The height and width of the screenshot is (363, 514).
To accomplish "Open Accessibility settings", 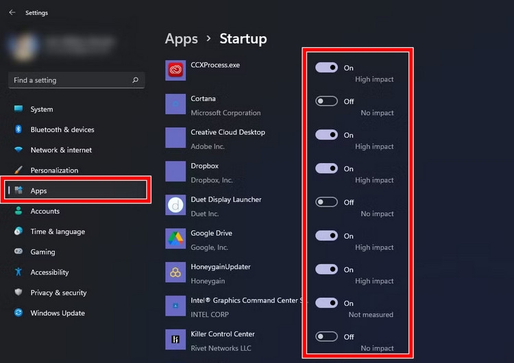I will 76,272.
